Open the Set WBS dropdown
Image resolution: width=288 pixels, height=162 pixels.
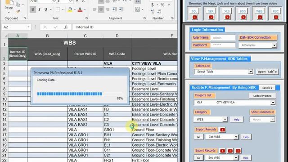click(236, 157)
